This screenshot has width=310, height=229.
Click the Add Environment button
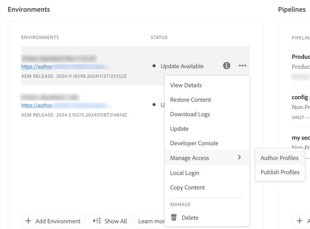pyautogui.click(x=53, y=221)
